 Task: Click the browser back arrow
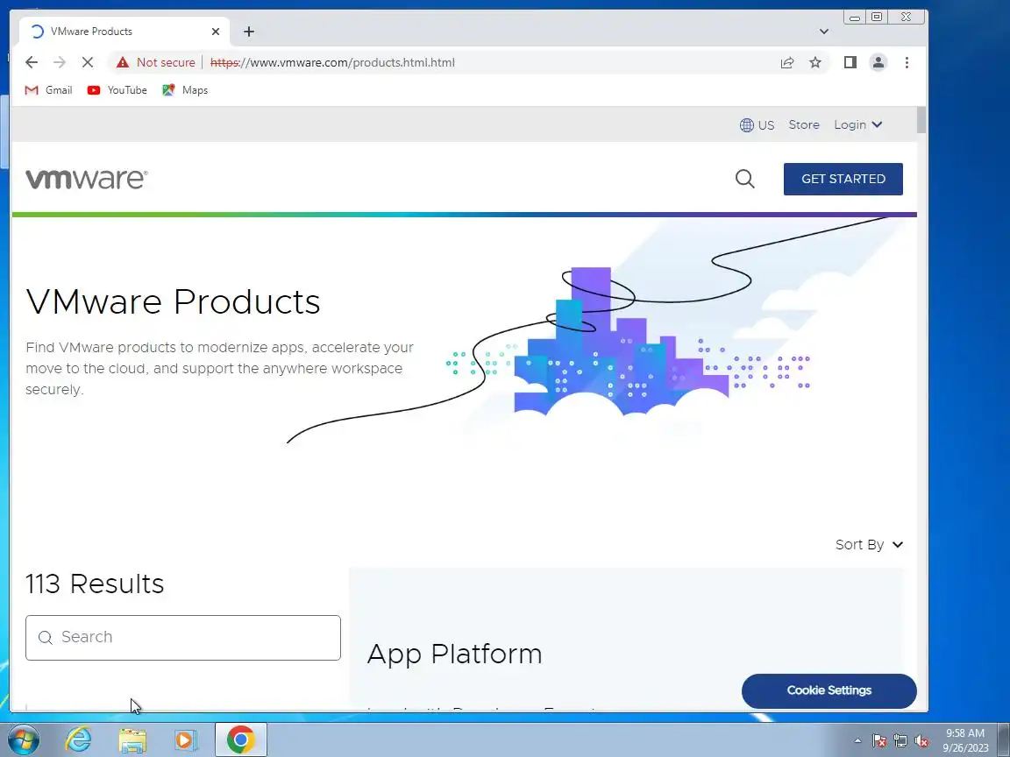32,62
